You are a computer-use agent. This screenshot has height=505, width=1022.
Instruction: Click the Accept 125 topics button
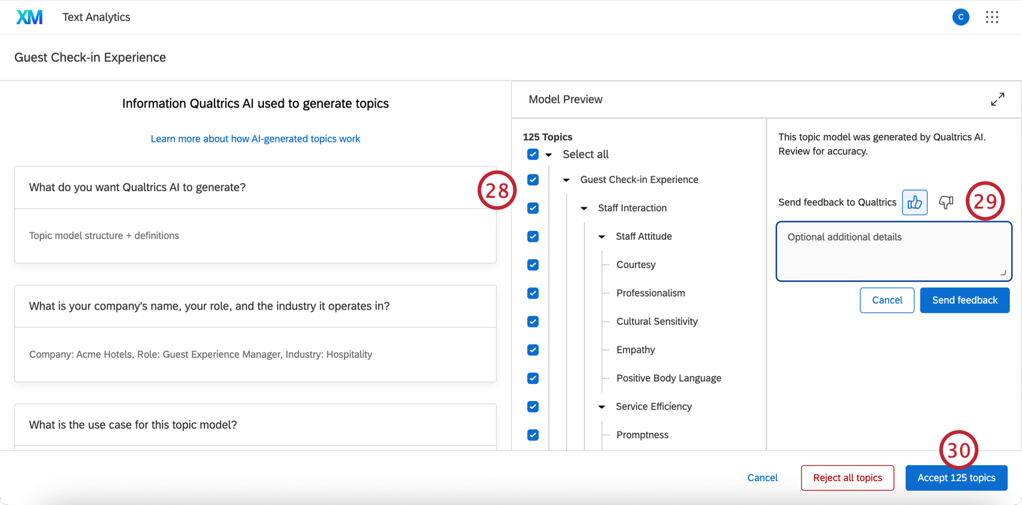956,478
